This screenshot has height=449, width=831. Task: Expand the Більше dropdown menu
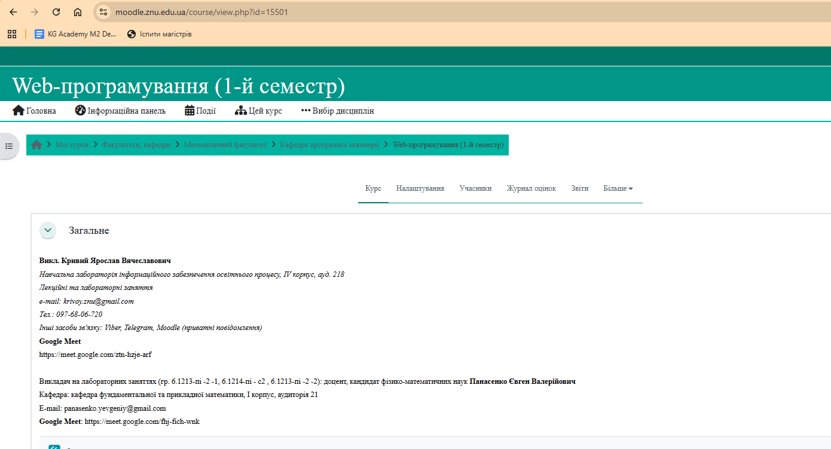[618, 188]
